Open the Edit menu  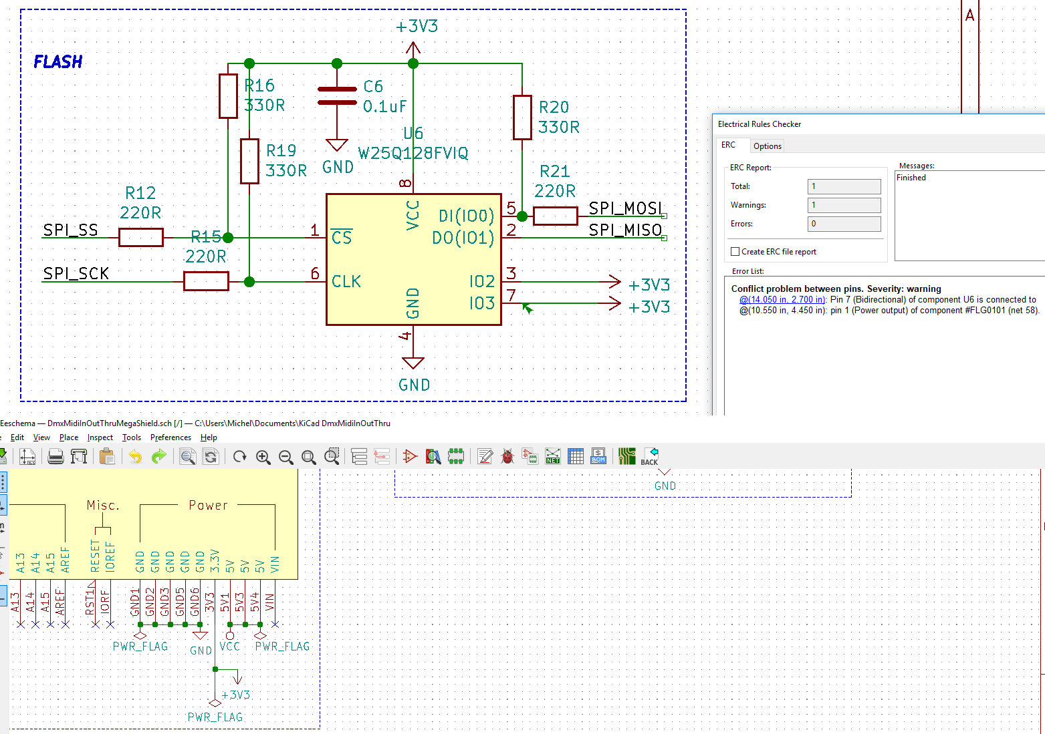pyautogui.click(x=17, y=437)
